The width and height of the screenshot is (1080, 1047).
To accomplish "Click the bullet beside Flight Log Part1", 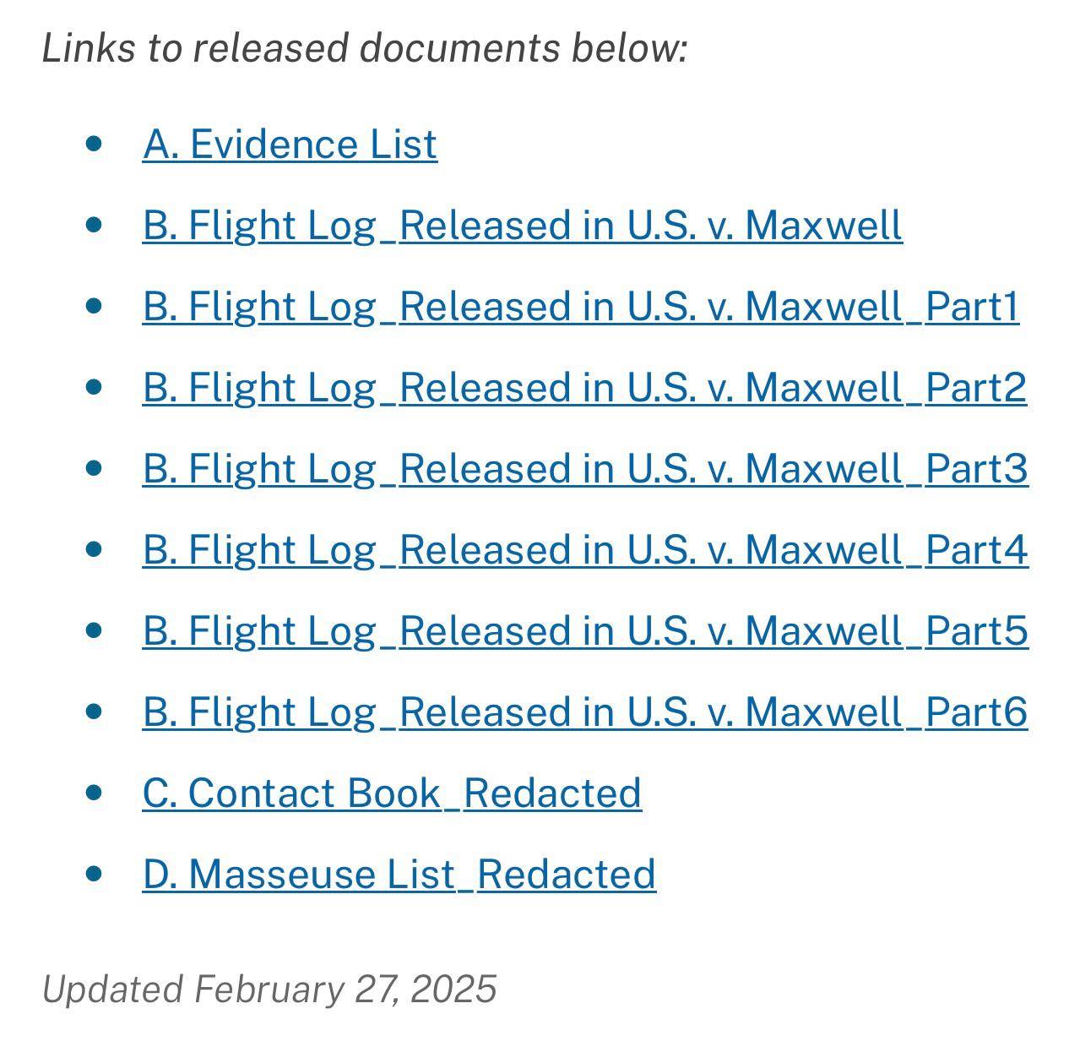I will (94, 306).
